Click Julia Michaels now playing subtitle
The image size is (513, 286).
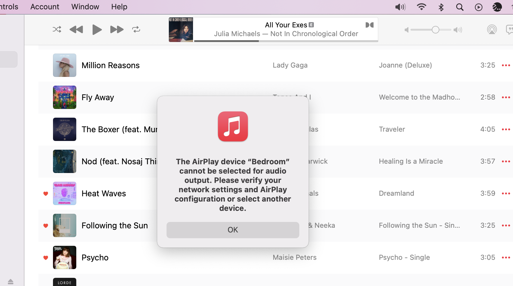pyautogui.click(x=286, y=34)
